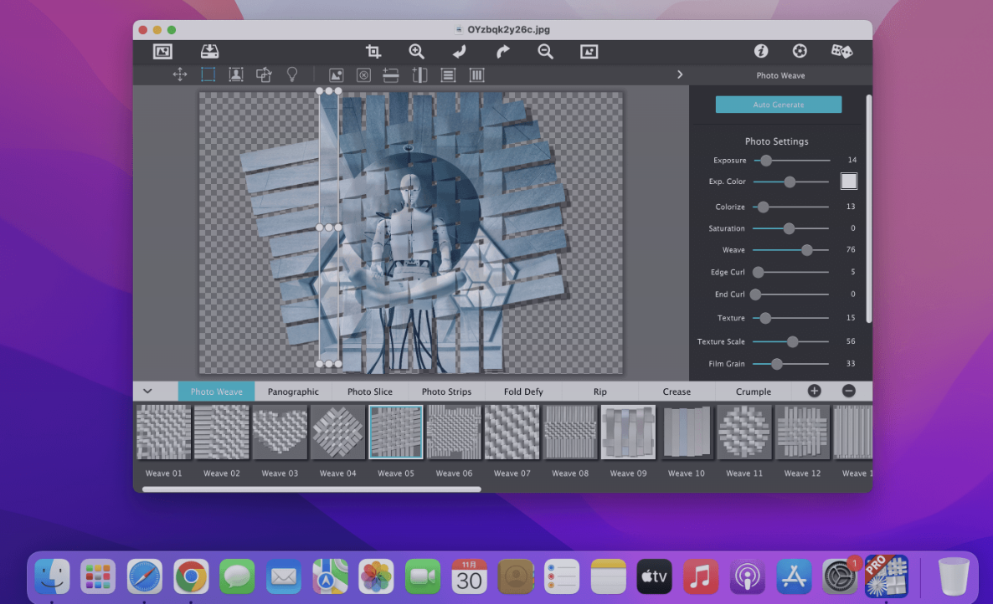Click the dice randomize icon
This screenshot has height=604, width=993.
point(841,51)
